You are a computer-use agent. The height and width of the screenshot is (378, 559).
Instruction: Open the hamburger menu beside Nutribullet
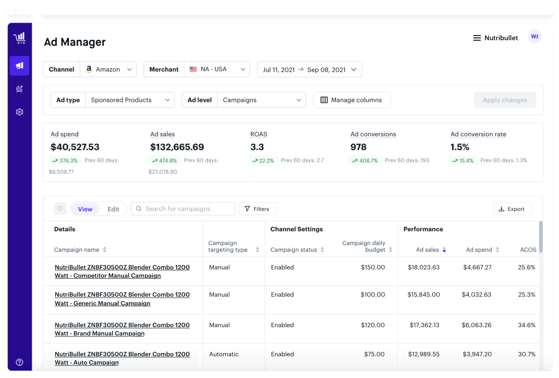point(477,38)
